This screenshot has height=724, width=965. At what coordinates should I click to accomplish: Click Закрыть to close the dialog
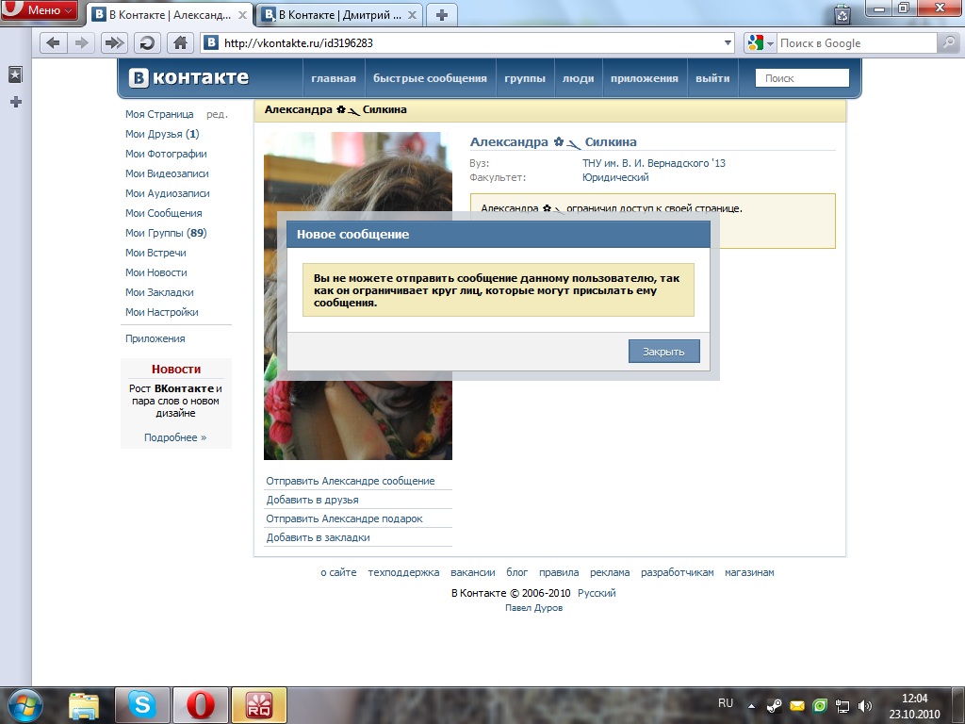click(x=663, y=352)
